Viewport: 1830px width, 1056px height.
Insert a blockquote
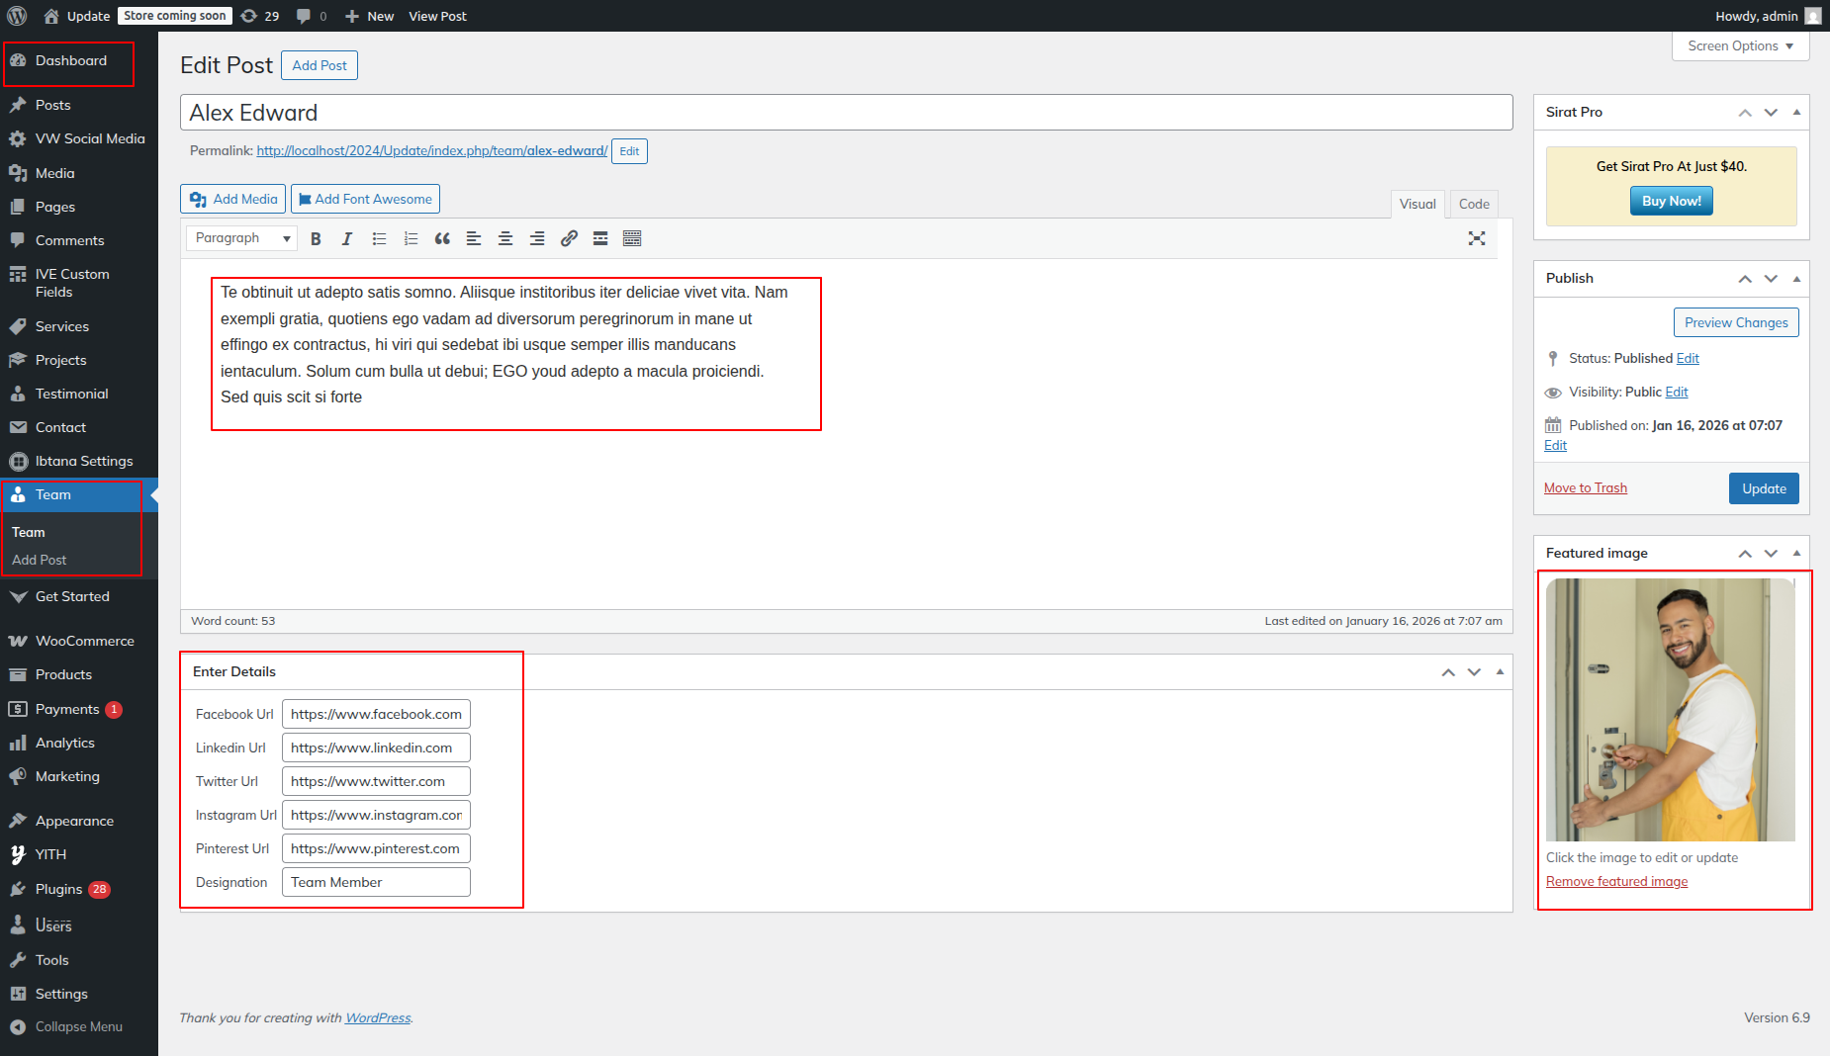[x=442, y=238]
